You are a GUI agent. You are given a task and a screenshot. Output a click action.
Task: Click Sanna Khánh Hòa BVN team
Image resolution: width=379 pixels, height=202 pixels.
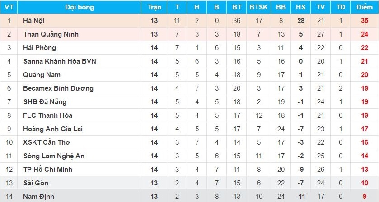point(59,61)
